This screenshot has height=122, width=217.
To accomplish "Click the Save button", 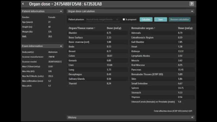I will (x=161, y=20).
